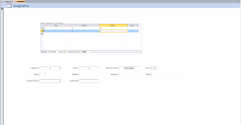The width and height of the screenshot is (241, 125).
Task: Go to last record in subform navigator
Action: (62, 52)
